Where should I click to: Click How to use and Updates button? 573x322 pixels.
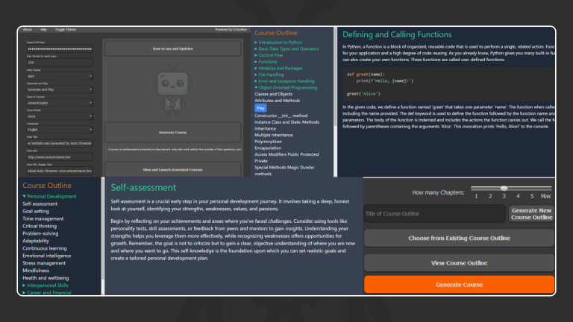pyautogui.click(x=172, y=48)
